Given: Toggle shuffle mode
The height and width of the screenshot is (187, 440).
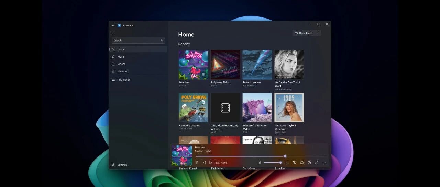Looking at the screenshot, I should [x=287, y=163].
